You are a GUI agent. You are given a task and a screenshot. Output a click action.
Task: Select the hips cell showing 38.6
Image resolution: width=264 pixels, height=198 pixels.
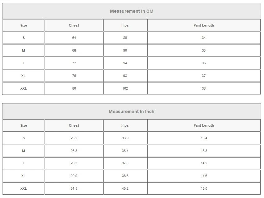point(125,176)
